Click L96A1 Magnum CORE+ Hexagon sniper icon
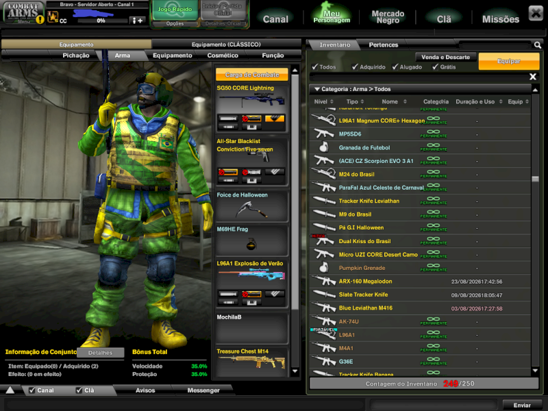Screen dimensions: 548x411 [x=324, y=121]
